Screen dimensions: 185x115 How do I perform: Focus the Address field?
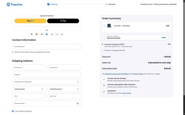pos(47,75)
